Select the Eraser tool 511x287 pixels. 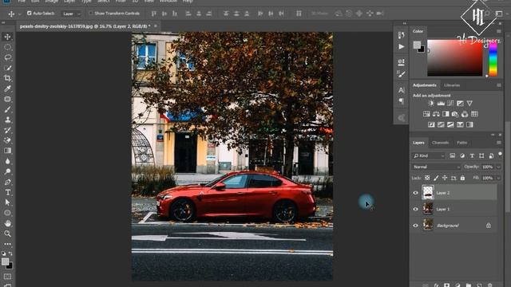coord(7,140)
